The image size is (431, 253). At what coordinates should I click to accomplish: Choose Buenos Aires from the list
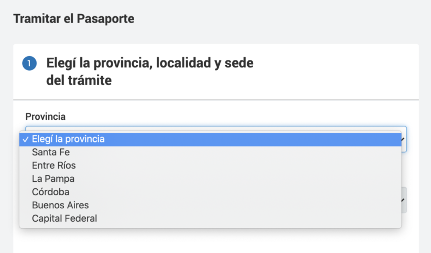click(x=210, y=205)
